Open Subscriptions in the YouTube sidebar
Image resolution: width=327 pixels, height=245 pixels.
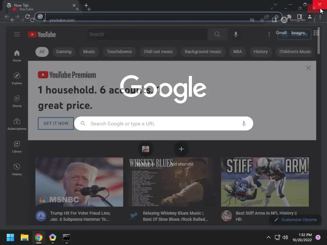(x=17, y=124)
